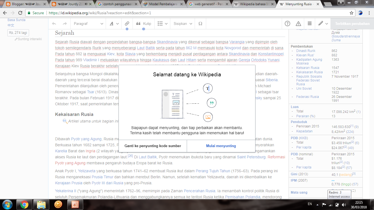Open the Sisipkan insert menu
374x210 pixels.
pos(182,24)
